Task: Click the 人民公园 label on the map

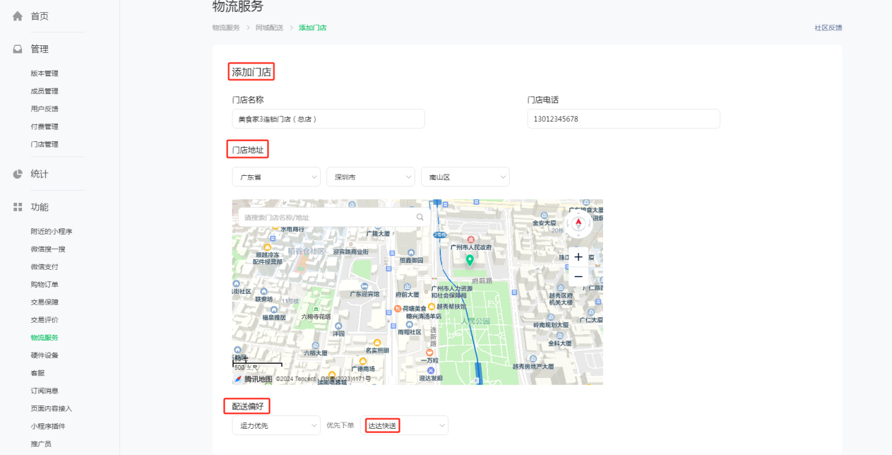Action: [x=475, y=321]
